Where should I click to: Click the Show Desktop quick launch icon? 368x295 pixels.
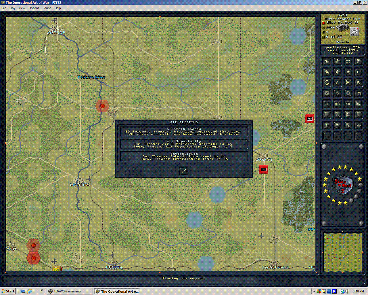click(x=23, y=291)
